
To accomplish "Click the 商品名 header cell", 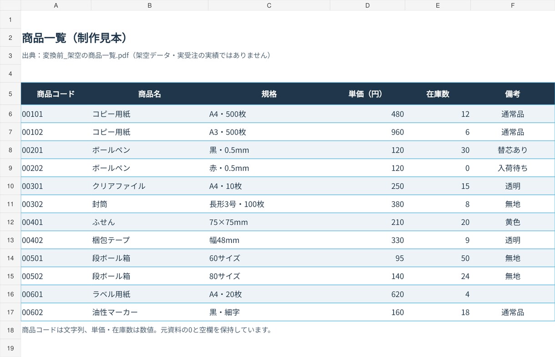I will (x=150, y=94).
